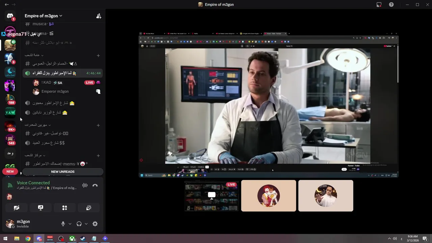The width and height of the screenshot is (432, 243).
Task: Create channel in مركاز الشعب category
Action: pos(98,156)
